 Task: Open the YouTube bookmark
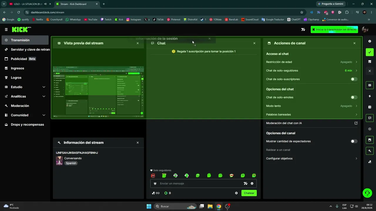90,20
